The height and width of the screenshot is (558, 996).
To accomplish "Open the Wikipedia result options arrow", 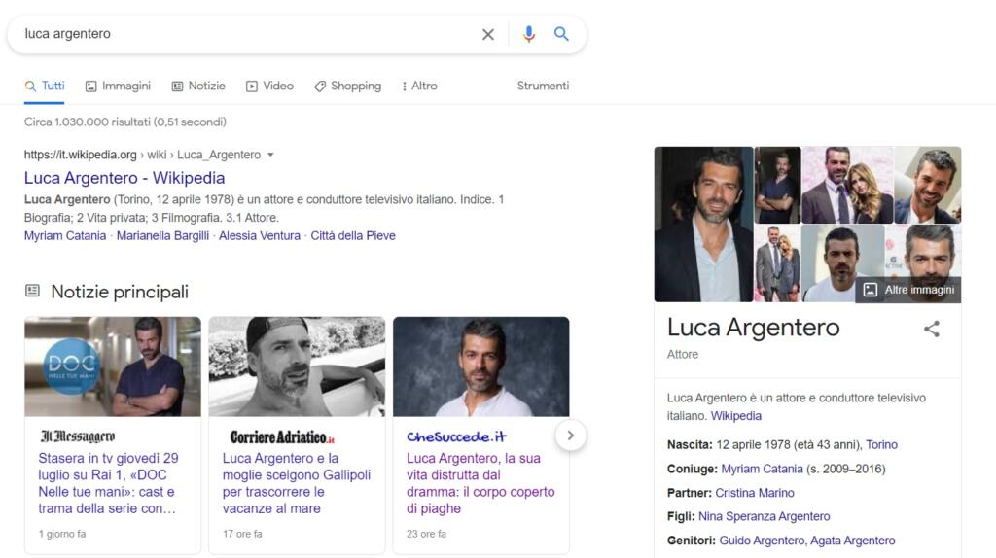I will [x=270, y=155].
